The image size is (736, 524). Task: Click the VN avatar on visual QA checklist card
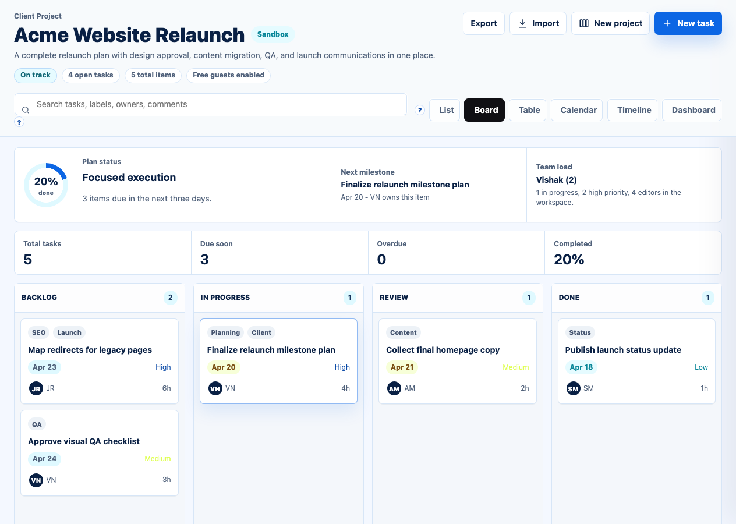coord(36,480)
